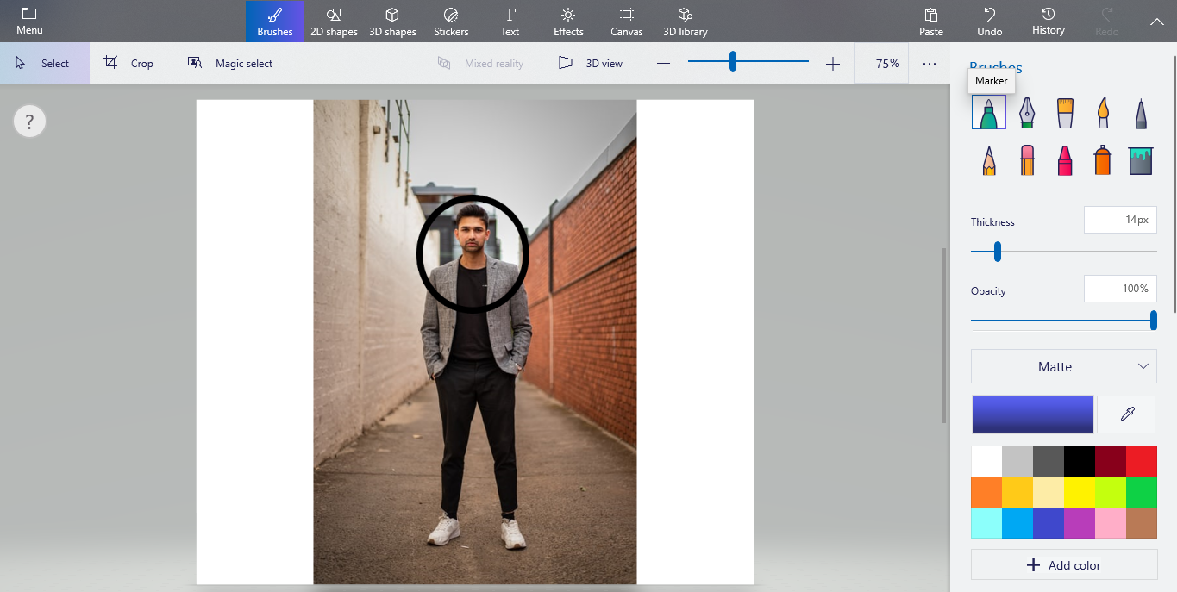The height and width of the screenshot is (592, 1177).
Task: Choose the Oil brush
Action: click(1064, 112)
